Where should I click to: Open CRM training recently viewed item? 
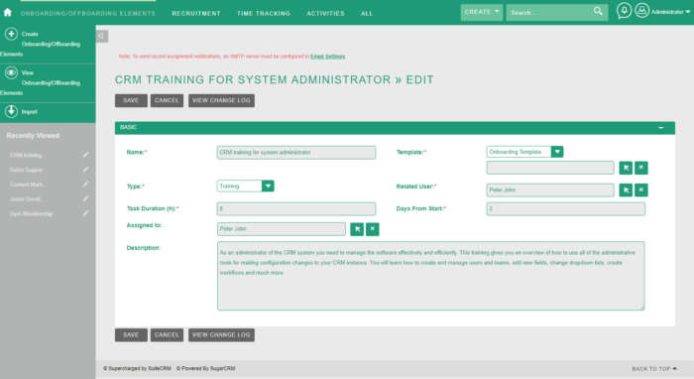(26, 155)
